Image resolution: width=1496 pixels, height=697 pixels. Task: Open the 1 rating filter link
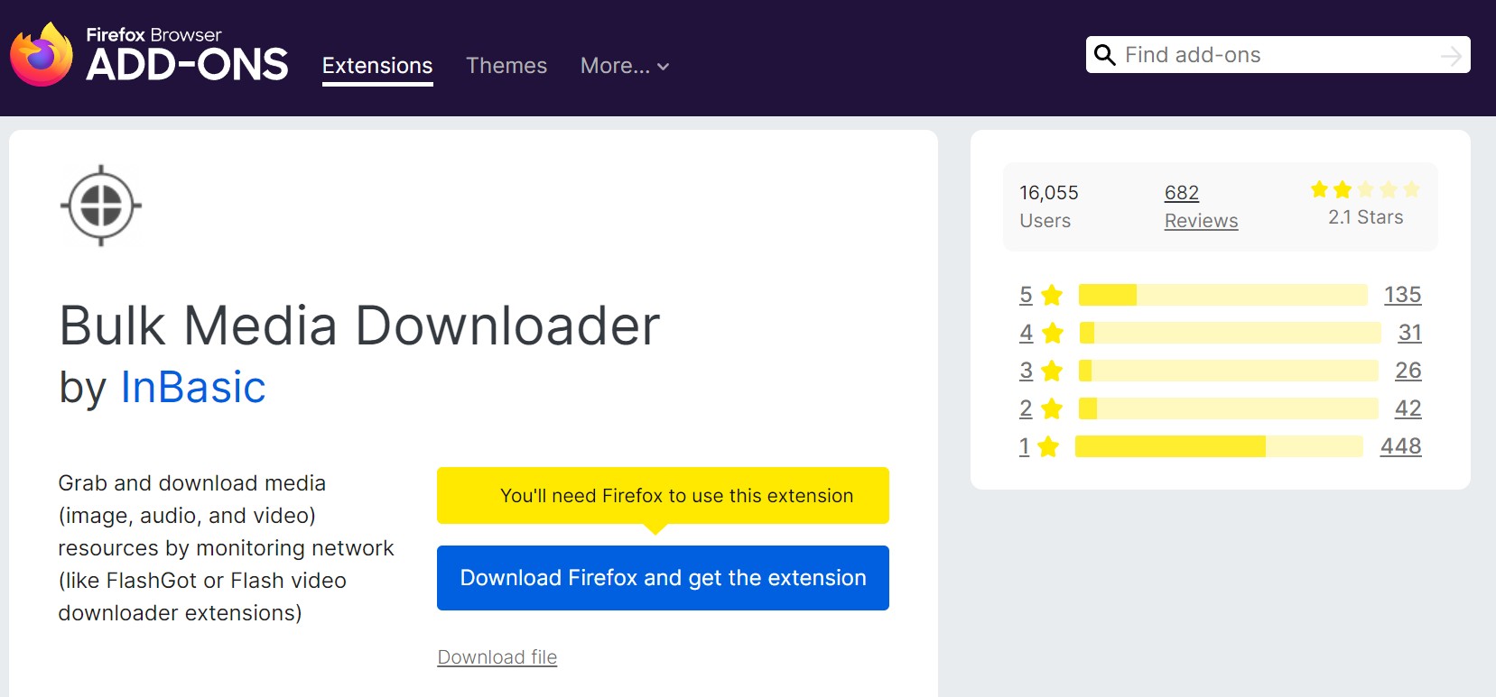(1024, 446)
